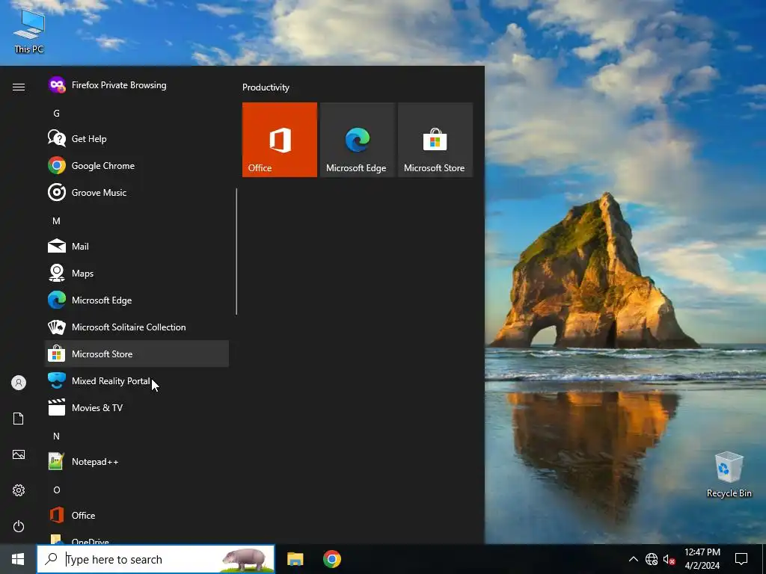This screenshot has height=574, width=766.
Task: Launch Mixed Reality Portal
Action: point(137,380)
